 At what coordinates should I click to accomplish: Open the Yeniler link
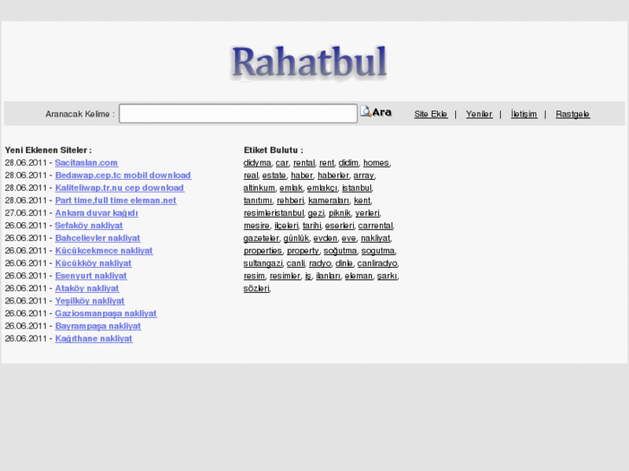(x=479, y=114)
